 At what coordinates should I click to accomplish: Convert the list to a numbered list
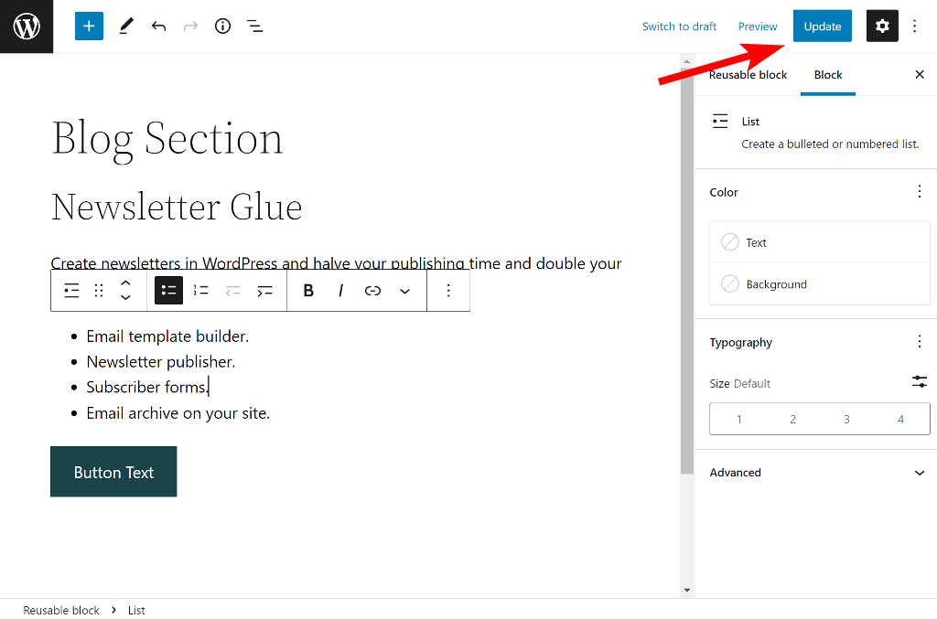pyautogui.click(x=200, y=290)
